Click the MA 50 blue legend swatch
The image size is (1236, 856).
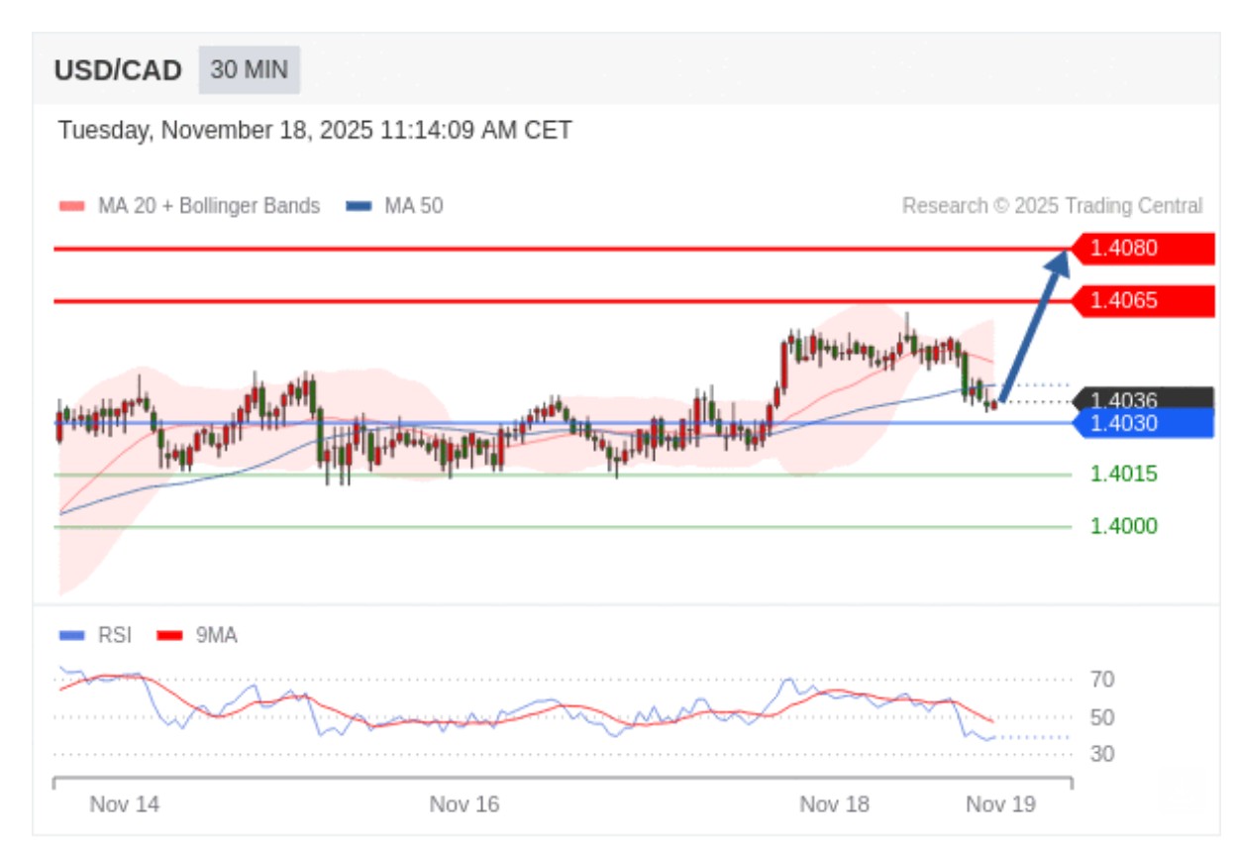[x=359, y=206]
